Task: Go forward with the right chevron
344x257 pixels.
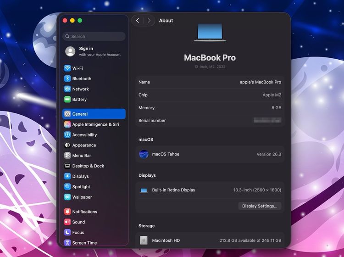Action: [149, 20]
